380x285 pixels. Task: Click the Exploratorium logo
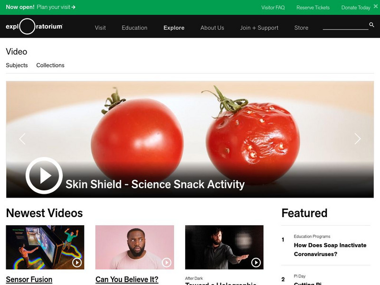34,27
